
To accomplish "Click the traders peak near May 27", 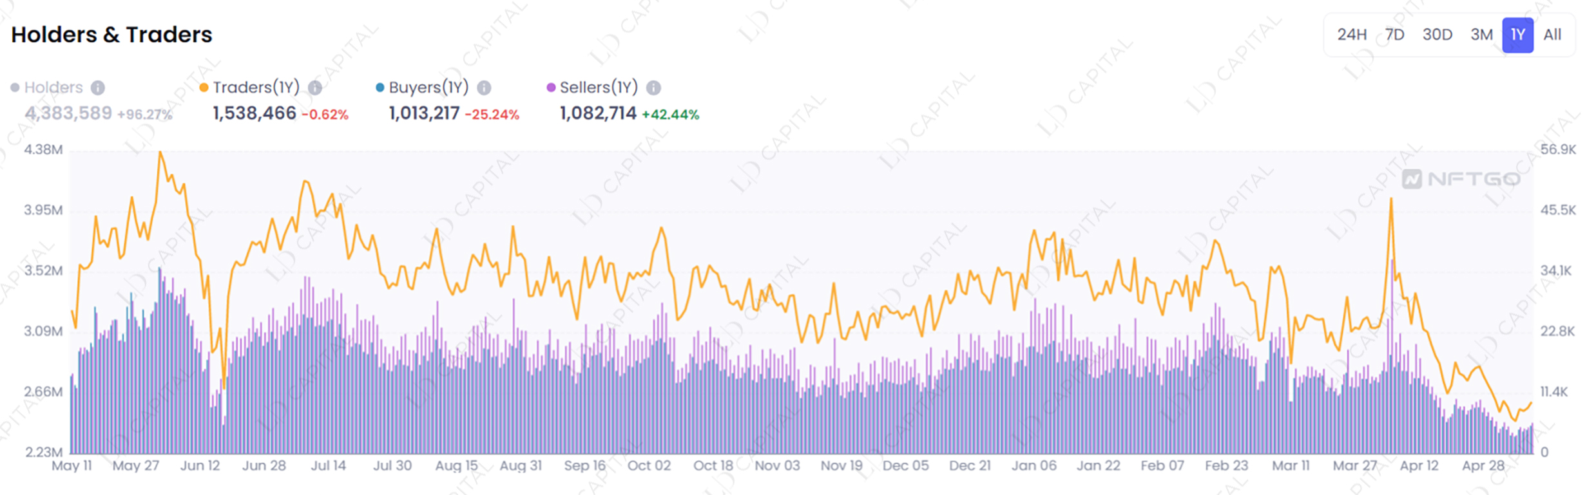I will pyautogui.click(x=160, y=153).
